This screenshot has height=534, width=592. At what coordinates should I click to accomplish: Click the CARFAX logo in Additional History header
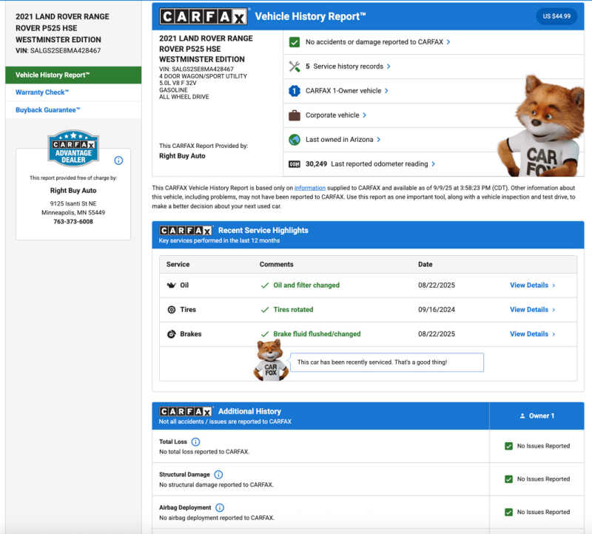click(x=186, y=411)
